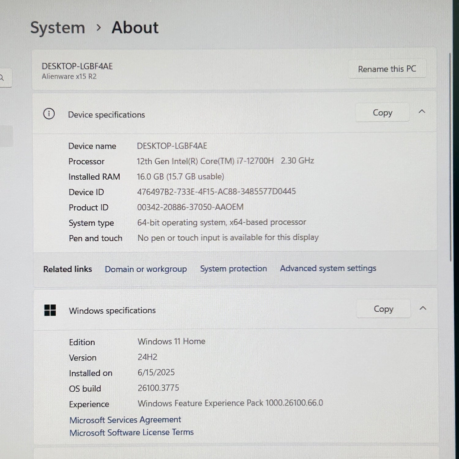Viewport: 459px width, 459px height.
Task: Open the Microsoft Services Agreement
Action: [x=125, y=420]
